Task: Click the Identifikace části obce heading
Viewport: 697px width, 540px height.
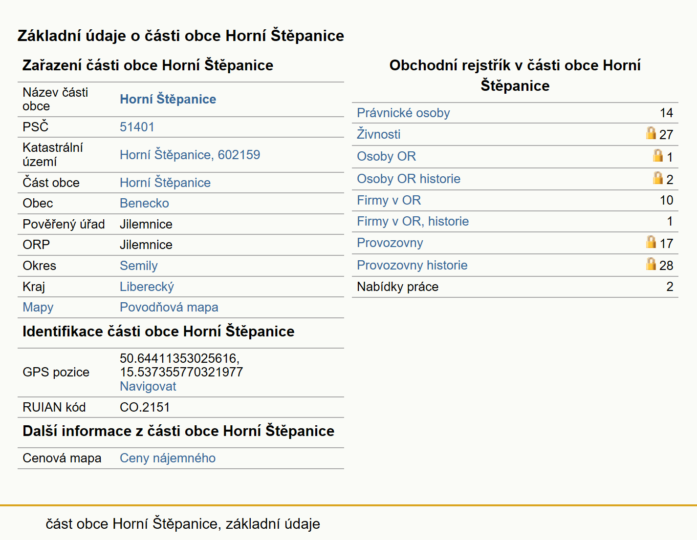Action: point(158,332)
